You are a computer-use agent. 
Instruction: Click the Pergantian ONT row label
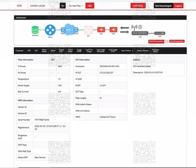point(22,137)
